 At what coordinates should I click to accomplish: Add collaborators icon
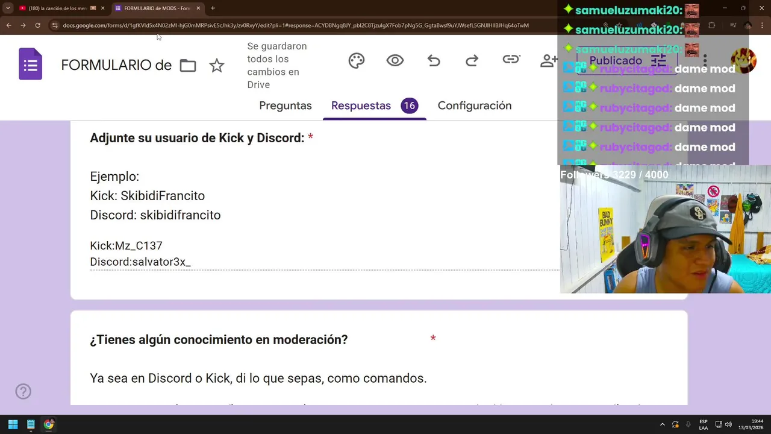click(x=549, y=60)
